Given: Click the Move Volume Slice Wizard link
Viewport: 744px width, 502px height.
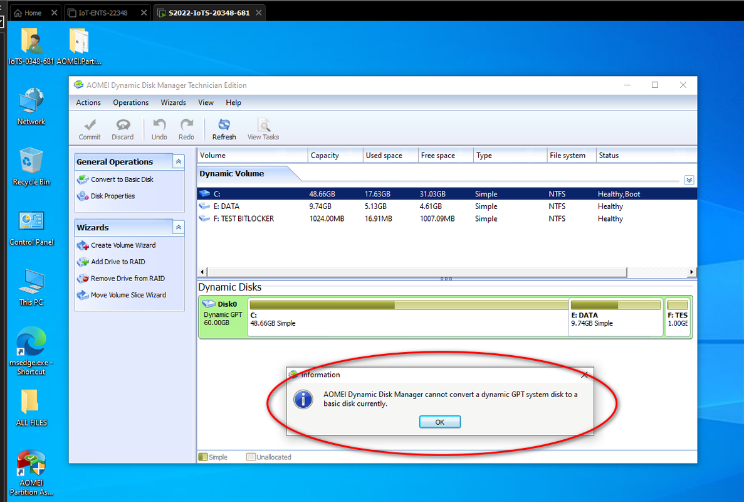Looking at the screenshot, I should click(128, 295).
